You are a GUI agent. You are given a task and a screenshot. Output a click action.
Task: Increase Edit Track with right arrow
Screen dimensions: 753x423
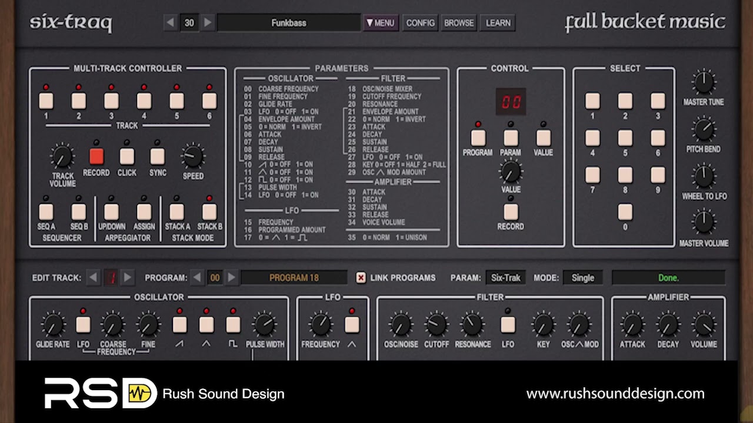[x=127, y=277]
